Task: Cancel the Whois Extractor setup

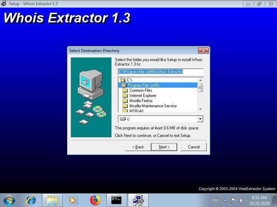Action: pyautogui.click(x=194, y=147)
